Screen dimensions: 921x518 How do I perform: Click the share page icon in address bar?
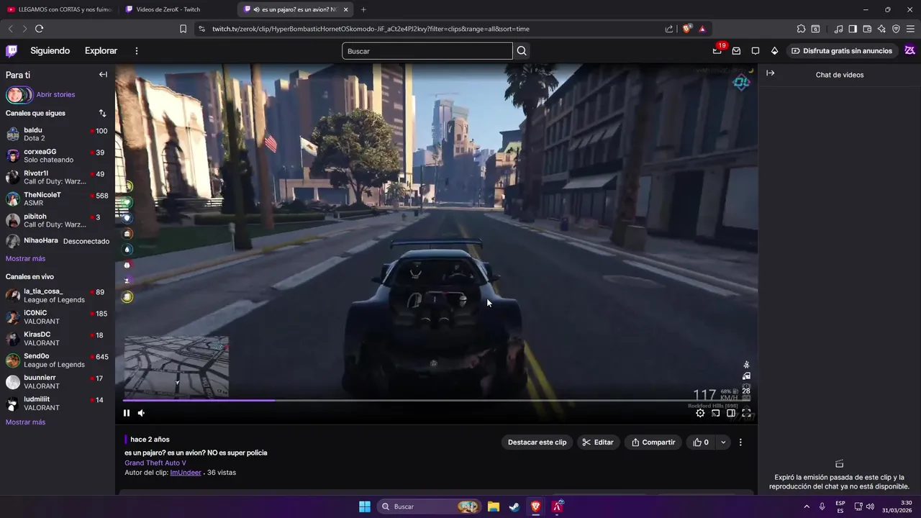(669, 29)
